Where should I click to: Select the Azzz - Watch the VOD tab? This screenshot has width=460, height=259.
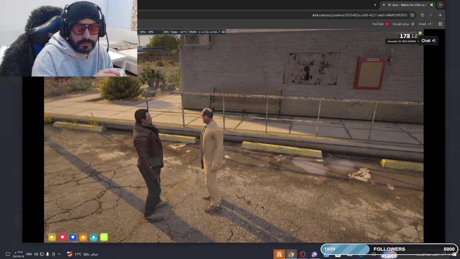[408, 5]
